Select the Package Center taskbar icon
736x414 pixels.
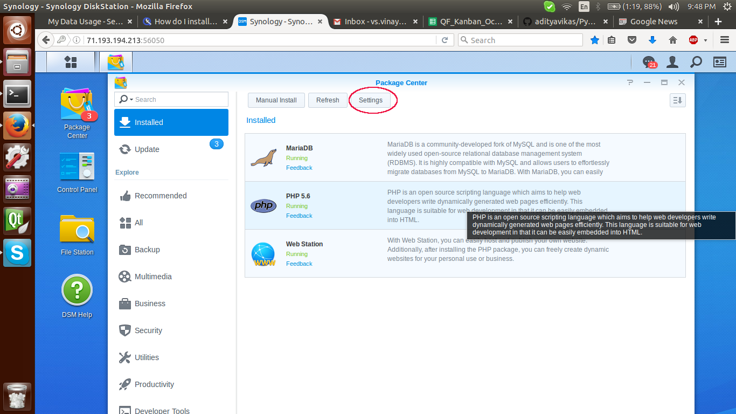pyautogui.click(x=116, y=62)
